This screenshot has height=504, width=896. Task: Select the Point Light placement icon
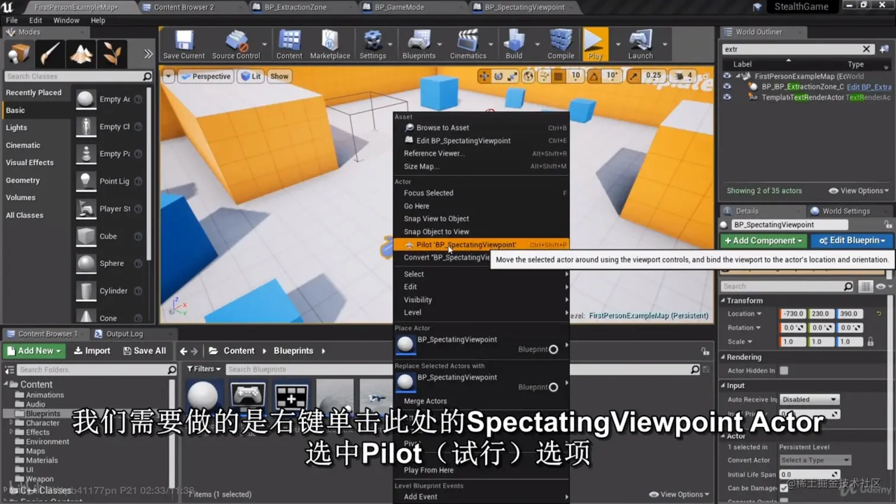(86, 181)
